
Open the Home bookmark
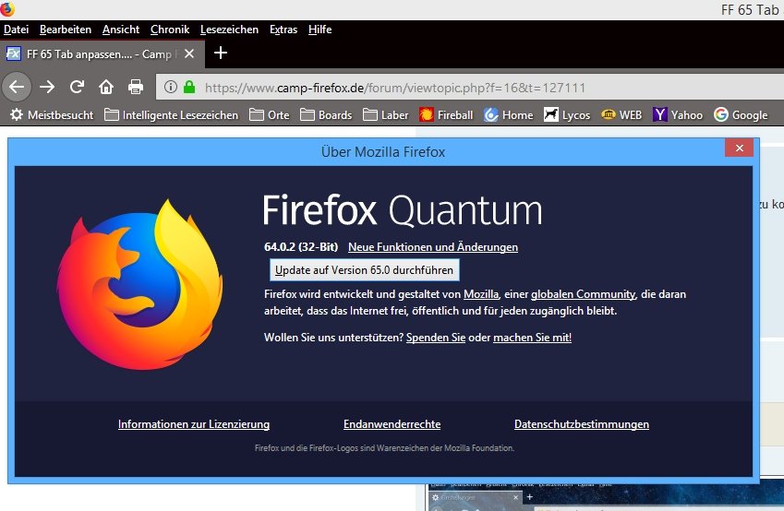pyautogui.click(x=509, y=115)
